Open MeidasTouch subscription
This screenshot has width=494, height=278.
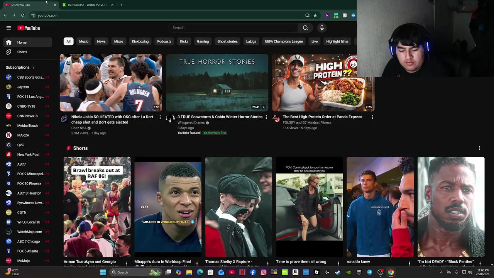[x=27, y=125]
